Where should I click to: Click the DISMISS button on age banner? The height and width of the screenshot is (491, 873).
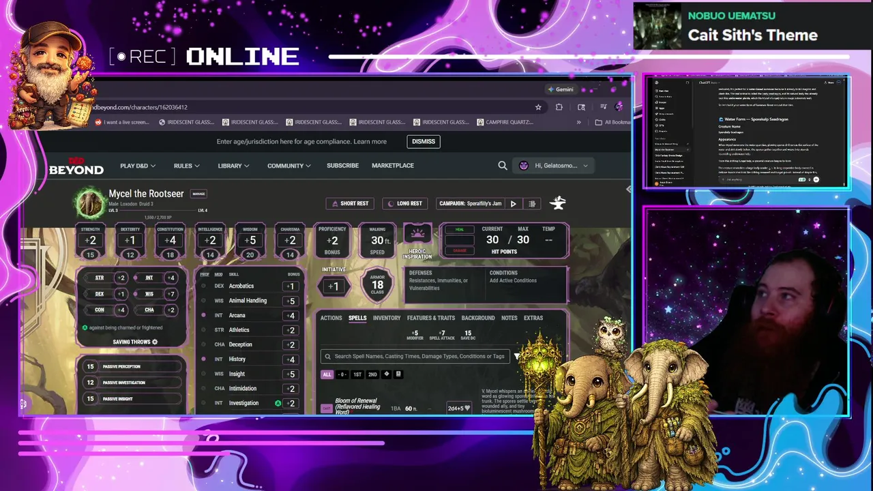(x=424, y=142)
